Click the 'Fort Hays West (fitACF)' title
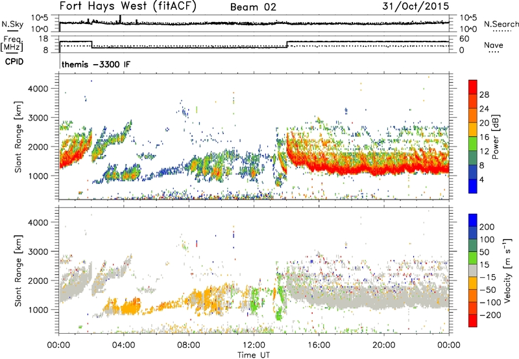This screenshot has width=519, height=359. pyautogui.click(x=128, y=6)
